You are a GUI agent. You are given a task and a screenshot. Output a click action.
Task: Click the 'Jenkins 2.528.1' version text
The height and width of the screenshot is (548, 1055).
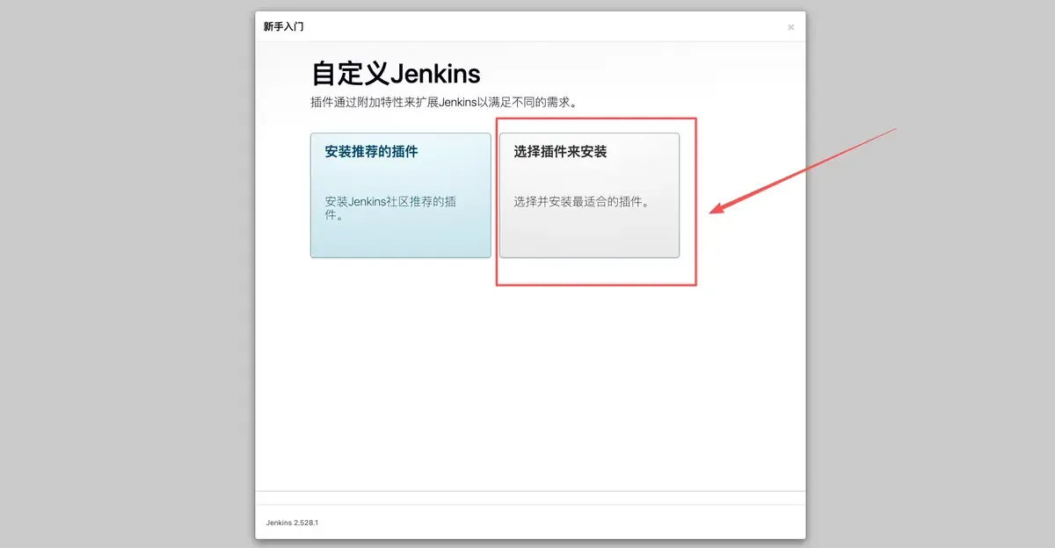pos(292,523)
